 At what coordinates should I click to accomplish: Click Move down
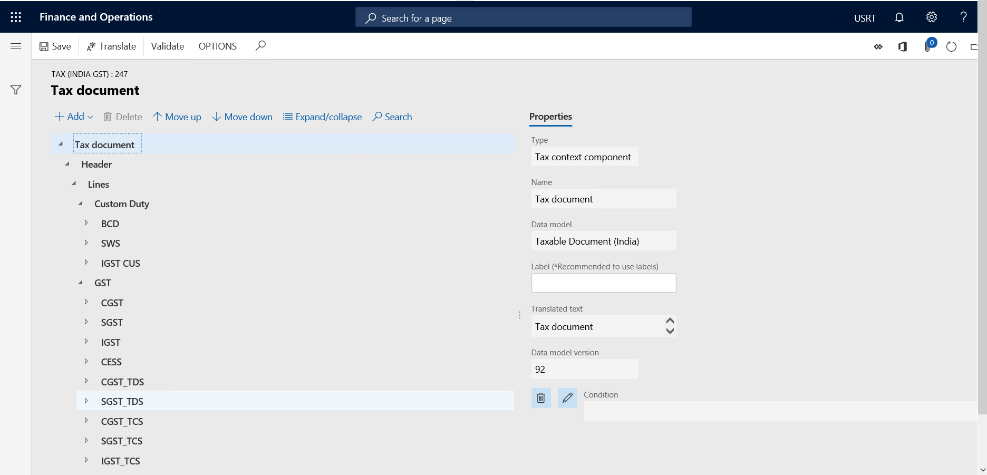(x=243, y=117)
